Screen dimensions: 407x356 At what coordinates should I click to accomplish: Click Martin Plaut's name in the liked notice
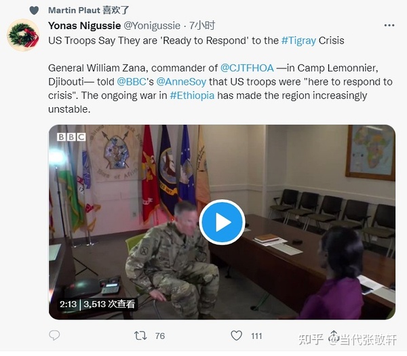74,10
